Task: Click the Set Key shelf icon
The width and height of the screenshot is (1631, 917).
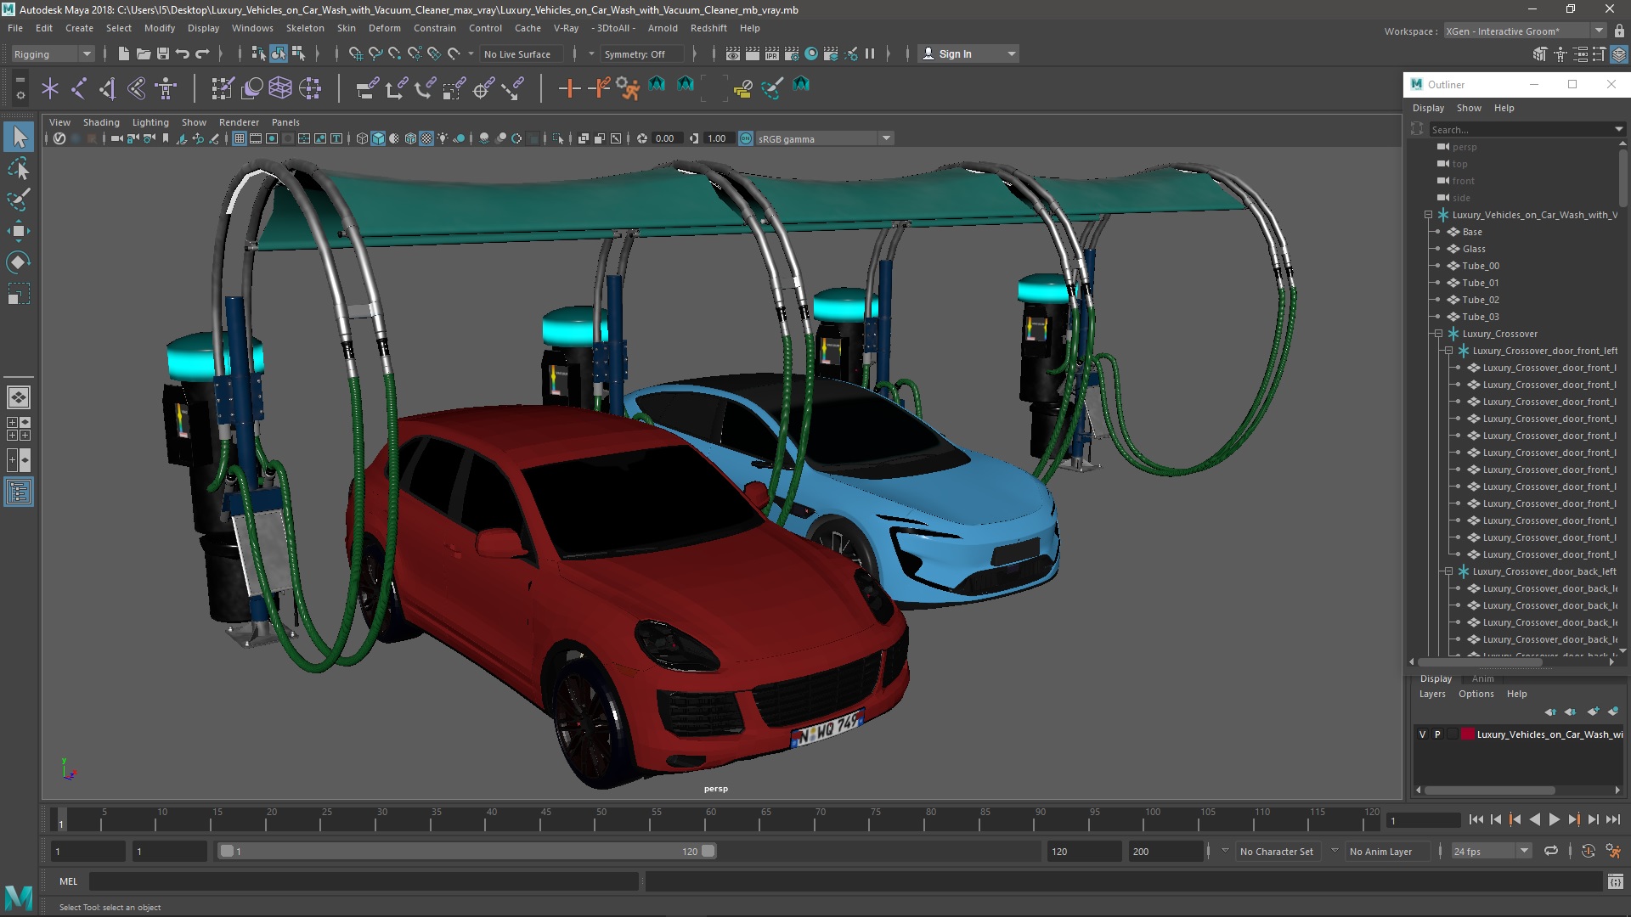Action: (x=569, y=88)
